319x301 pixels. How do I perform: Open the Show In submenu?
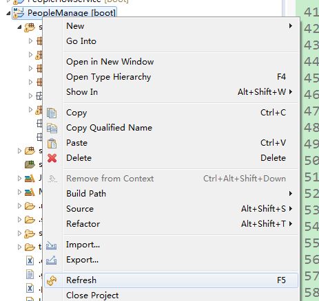181,92
